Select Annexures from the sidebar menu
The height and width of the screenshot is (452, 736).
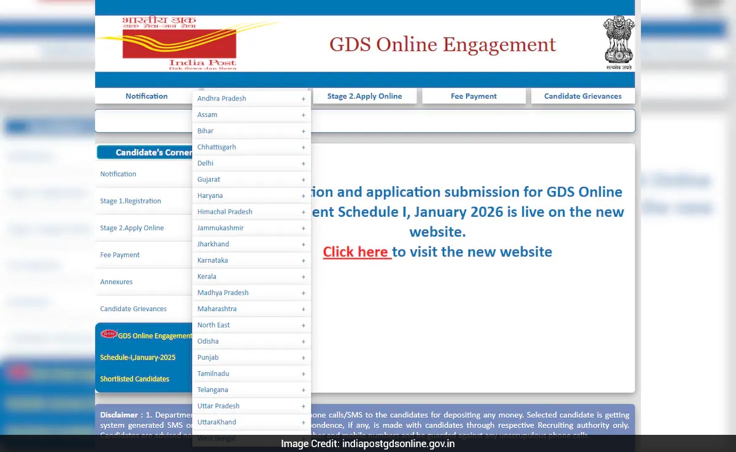tap(116, 282)
